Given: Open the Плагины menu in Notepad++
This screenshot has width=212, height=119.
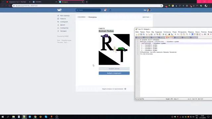Looking at the screenshot, I should pos(204,32).
